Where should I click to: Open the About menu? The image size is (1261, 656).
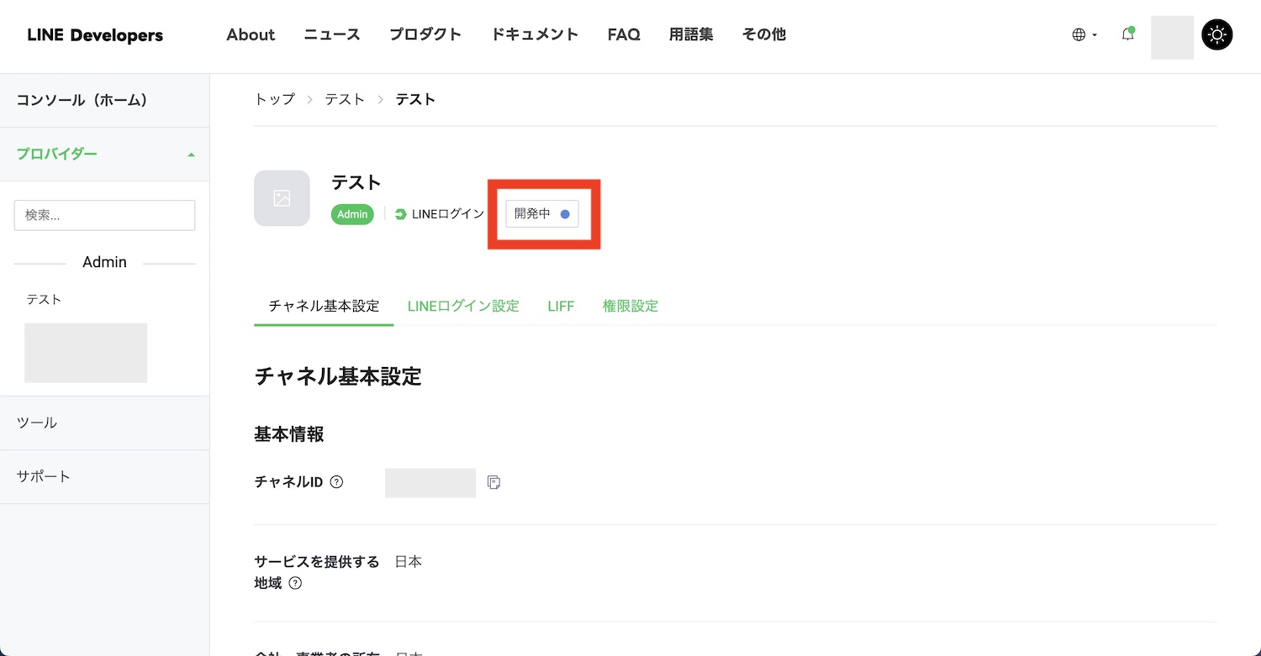point(251,34)
